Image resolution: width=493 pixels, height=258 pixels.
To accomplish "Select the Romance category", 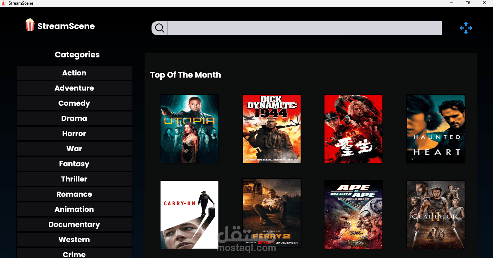I will coord(74,194).
